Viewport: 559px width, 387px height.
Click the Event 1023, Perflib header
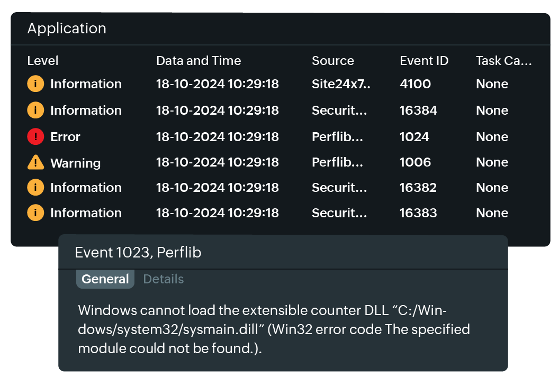pyautogui.click(x=138, y=253)
